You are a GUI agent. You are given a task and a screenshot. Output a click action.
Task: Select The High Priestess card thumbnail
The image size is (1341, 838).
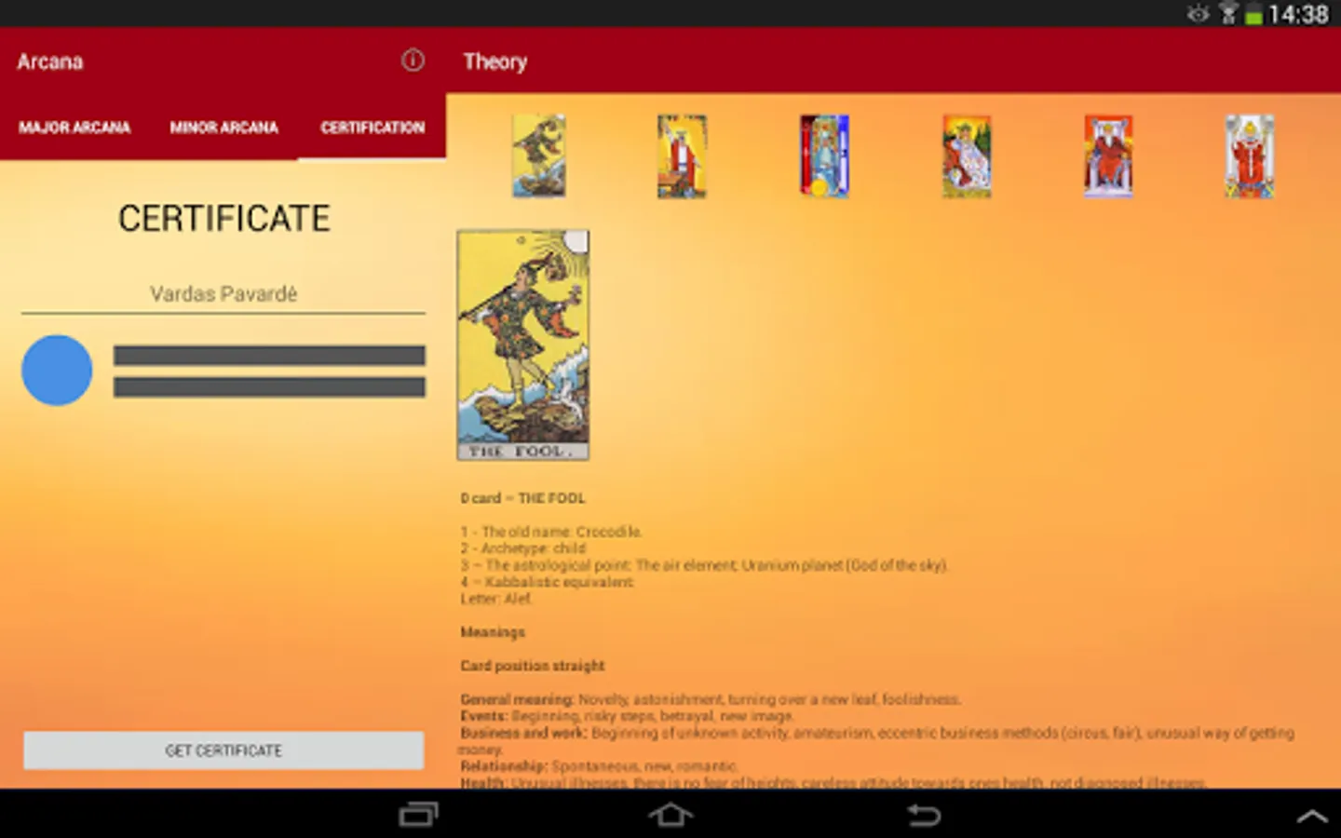(x=824, y=155)
